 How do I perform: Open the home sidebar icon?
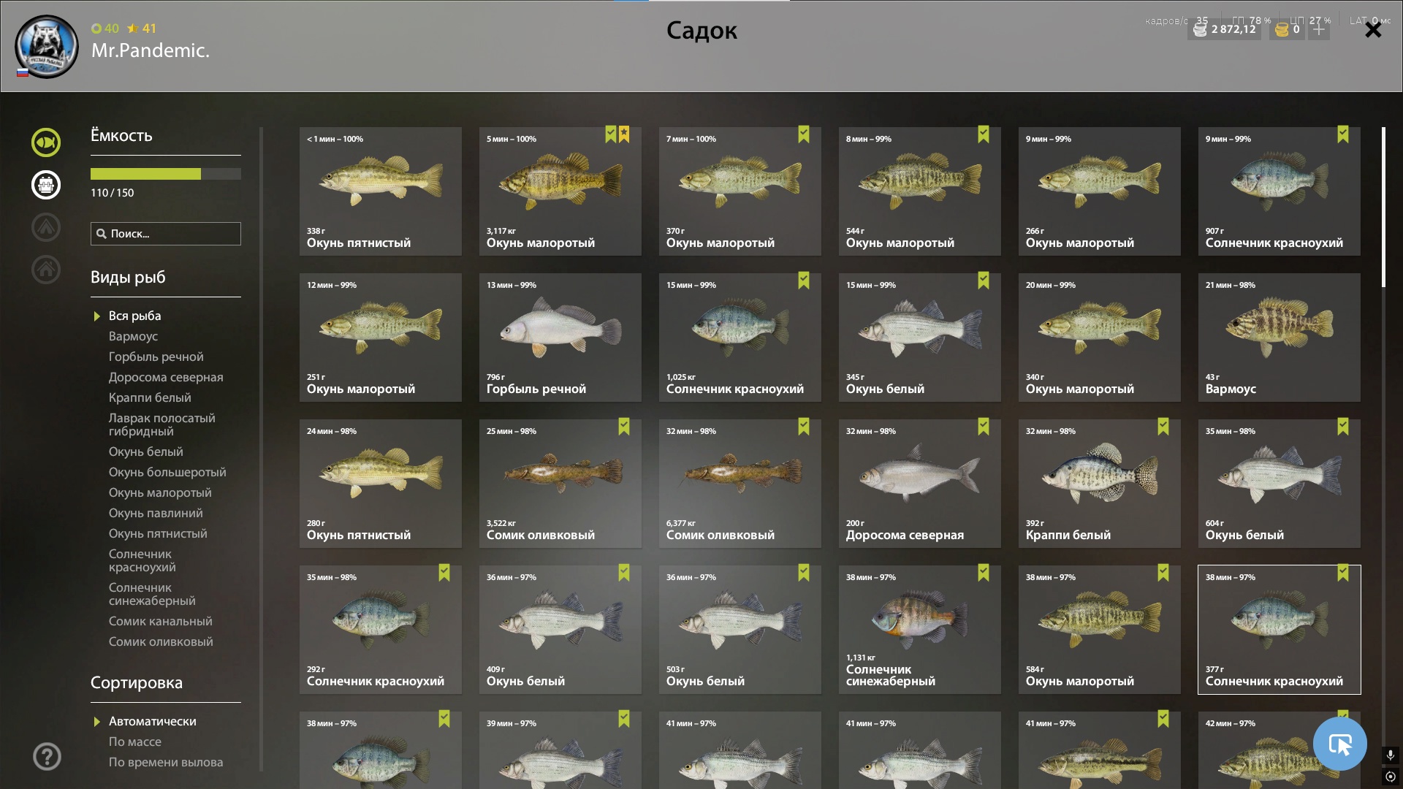coord(46,270)
